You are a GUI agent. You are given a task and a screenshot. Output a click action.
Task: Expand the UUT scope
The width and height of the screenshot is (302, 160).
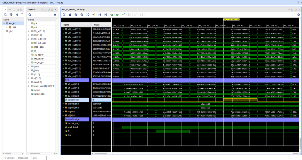(7, 28)
